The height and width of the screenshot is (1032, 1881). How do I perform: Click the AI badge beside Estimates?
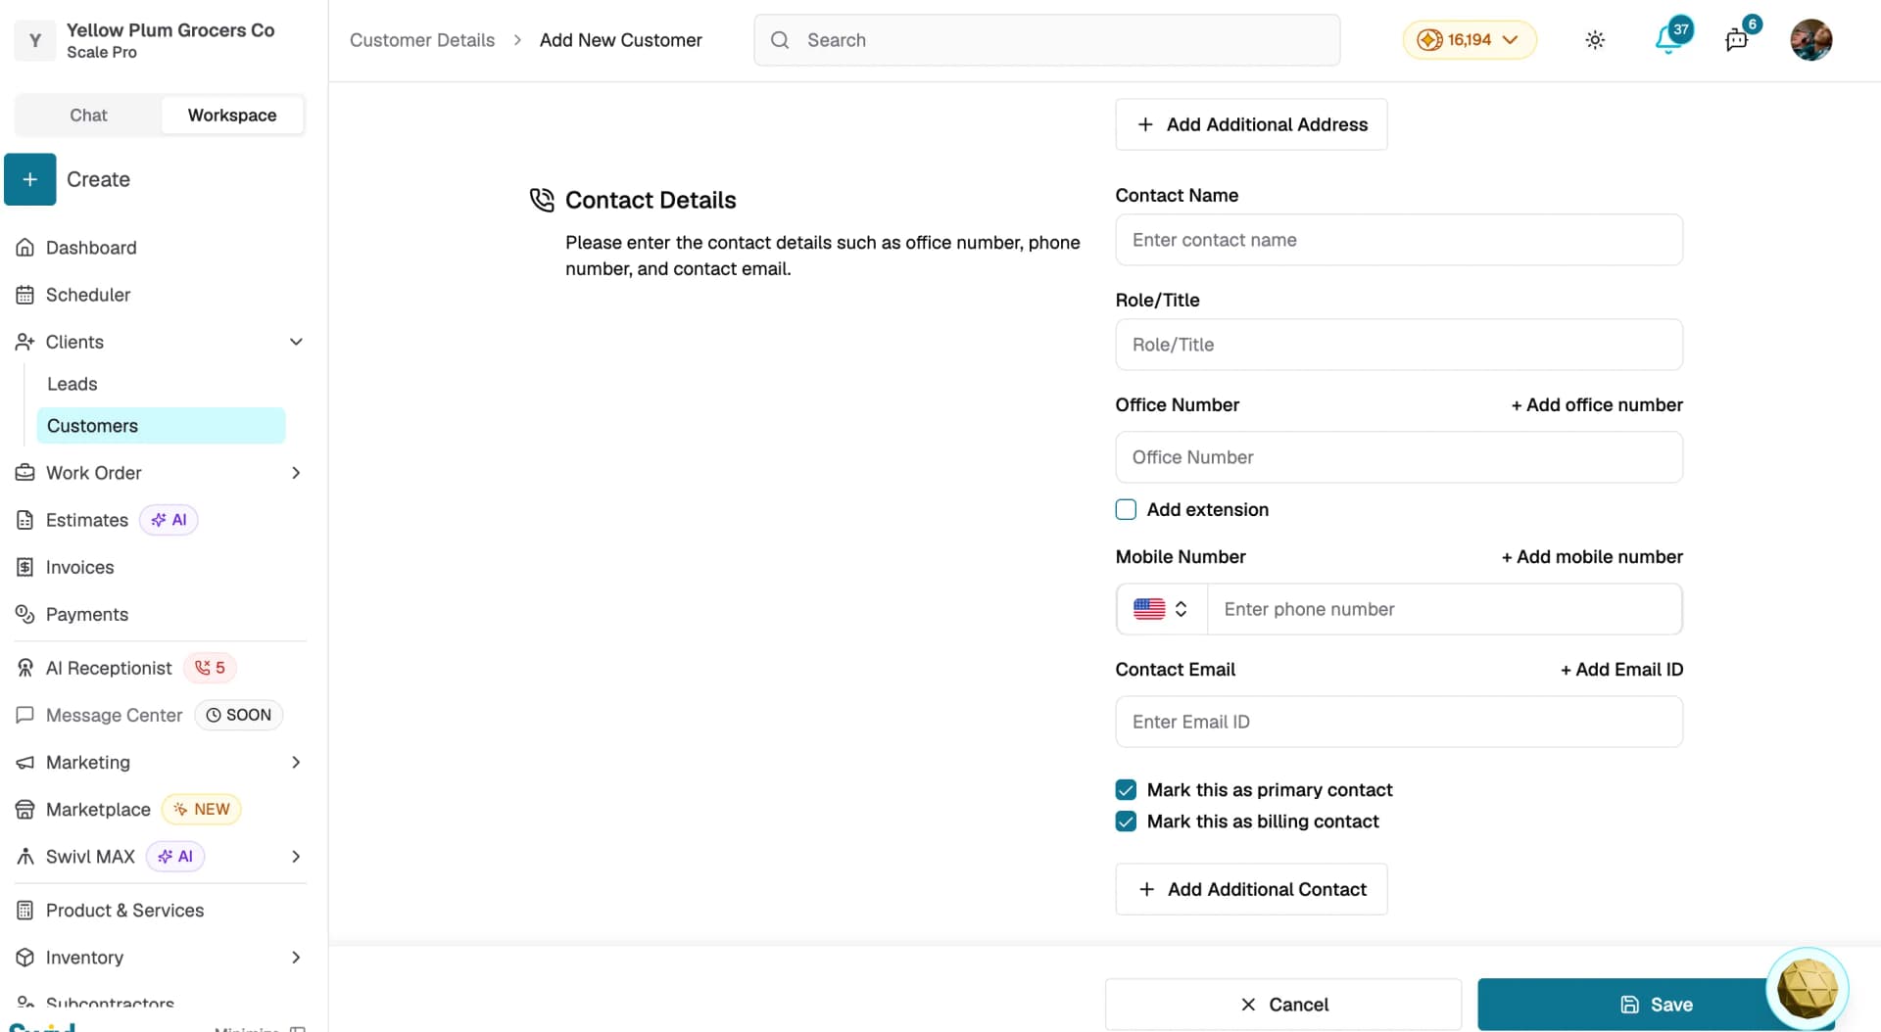tap(169, 520)
